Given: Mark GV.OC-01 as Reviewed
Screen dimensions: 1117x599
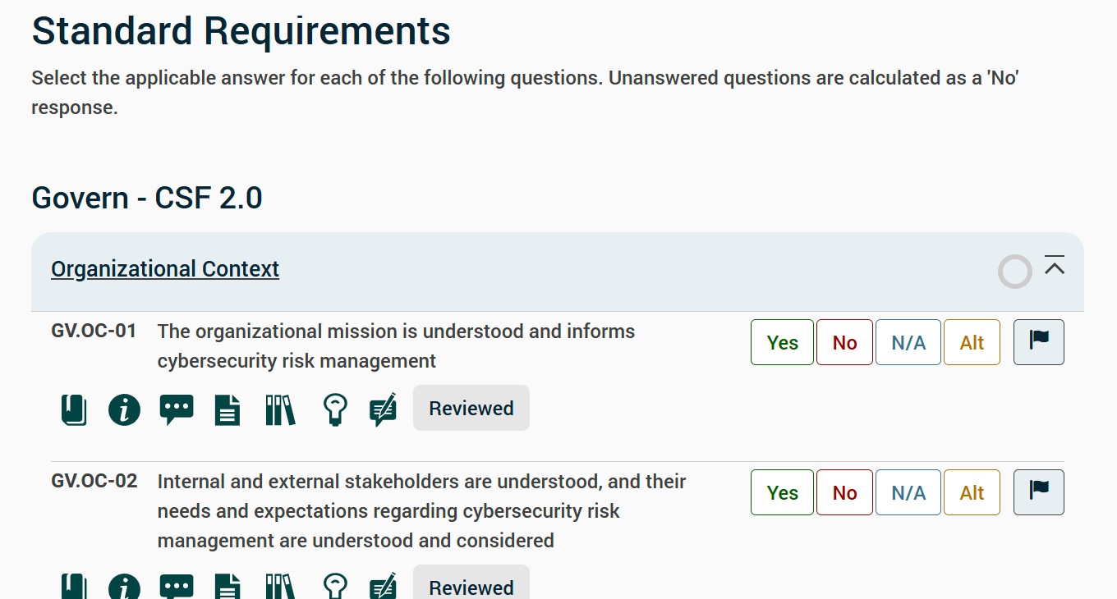Looking at the screenshot, I should [x=471, y=408].
